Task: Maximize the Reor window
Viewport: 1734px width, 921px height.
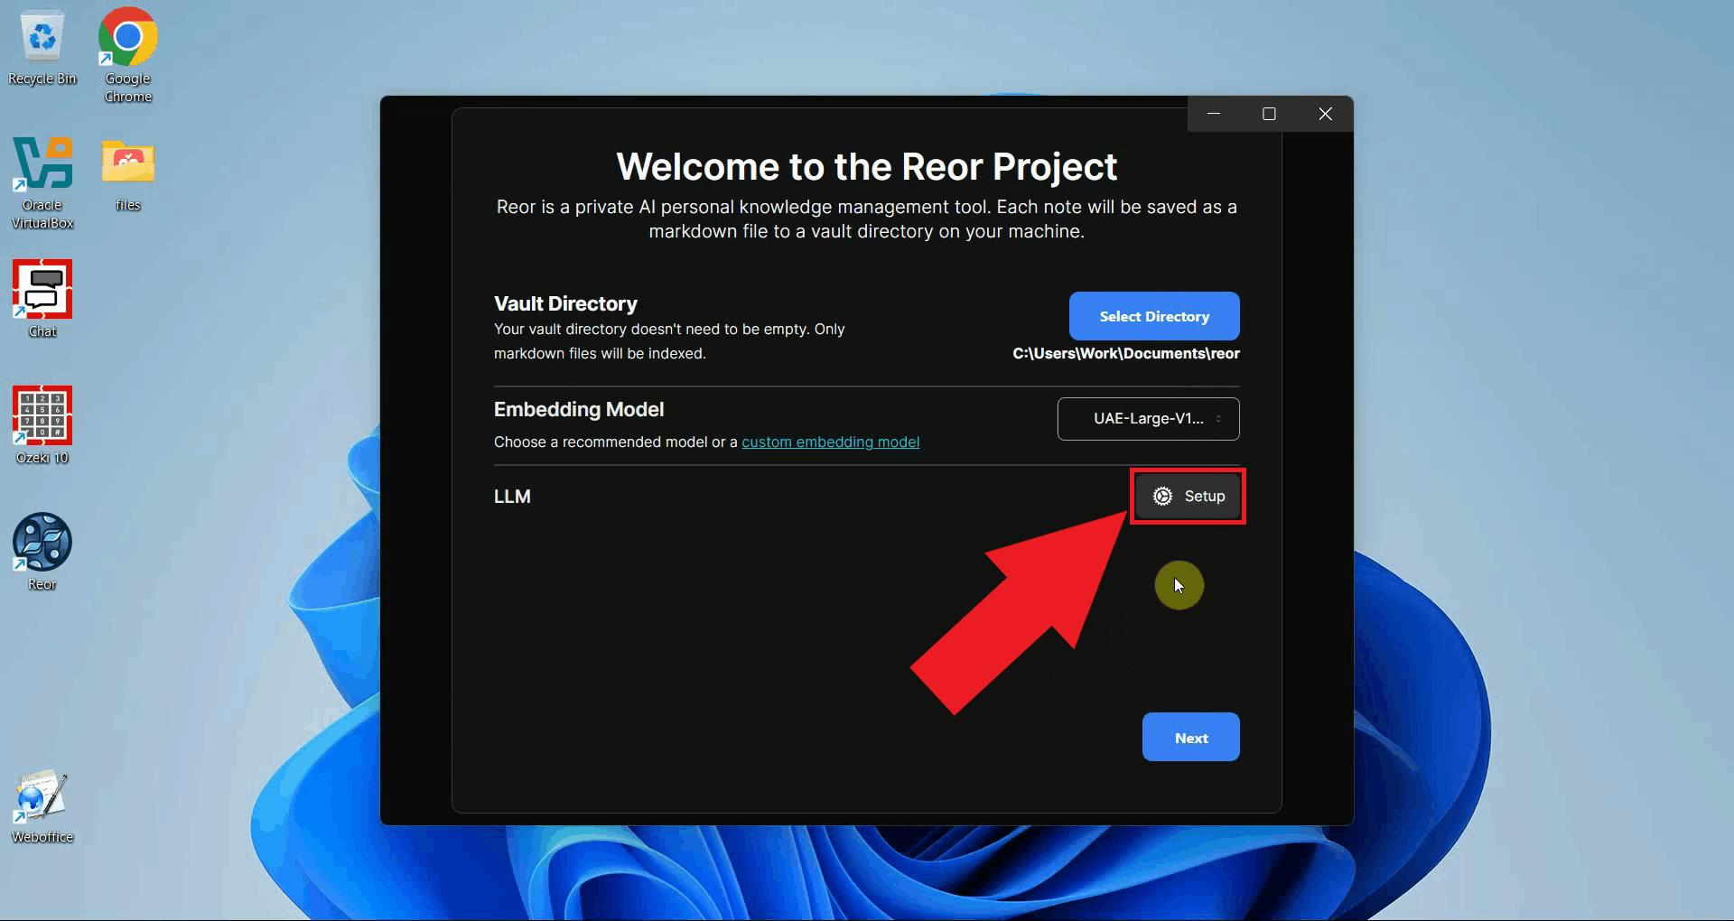Action: [1269, 114]
